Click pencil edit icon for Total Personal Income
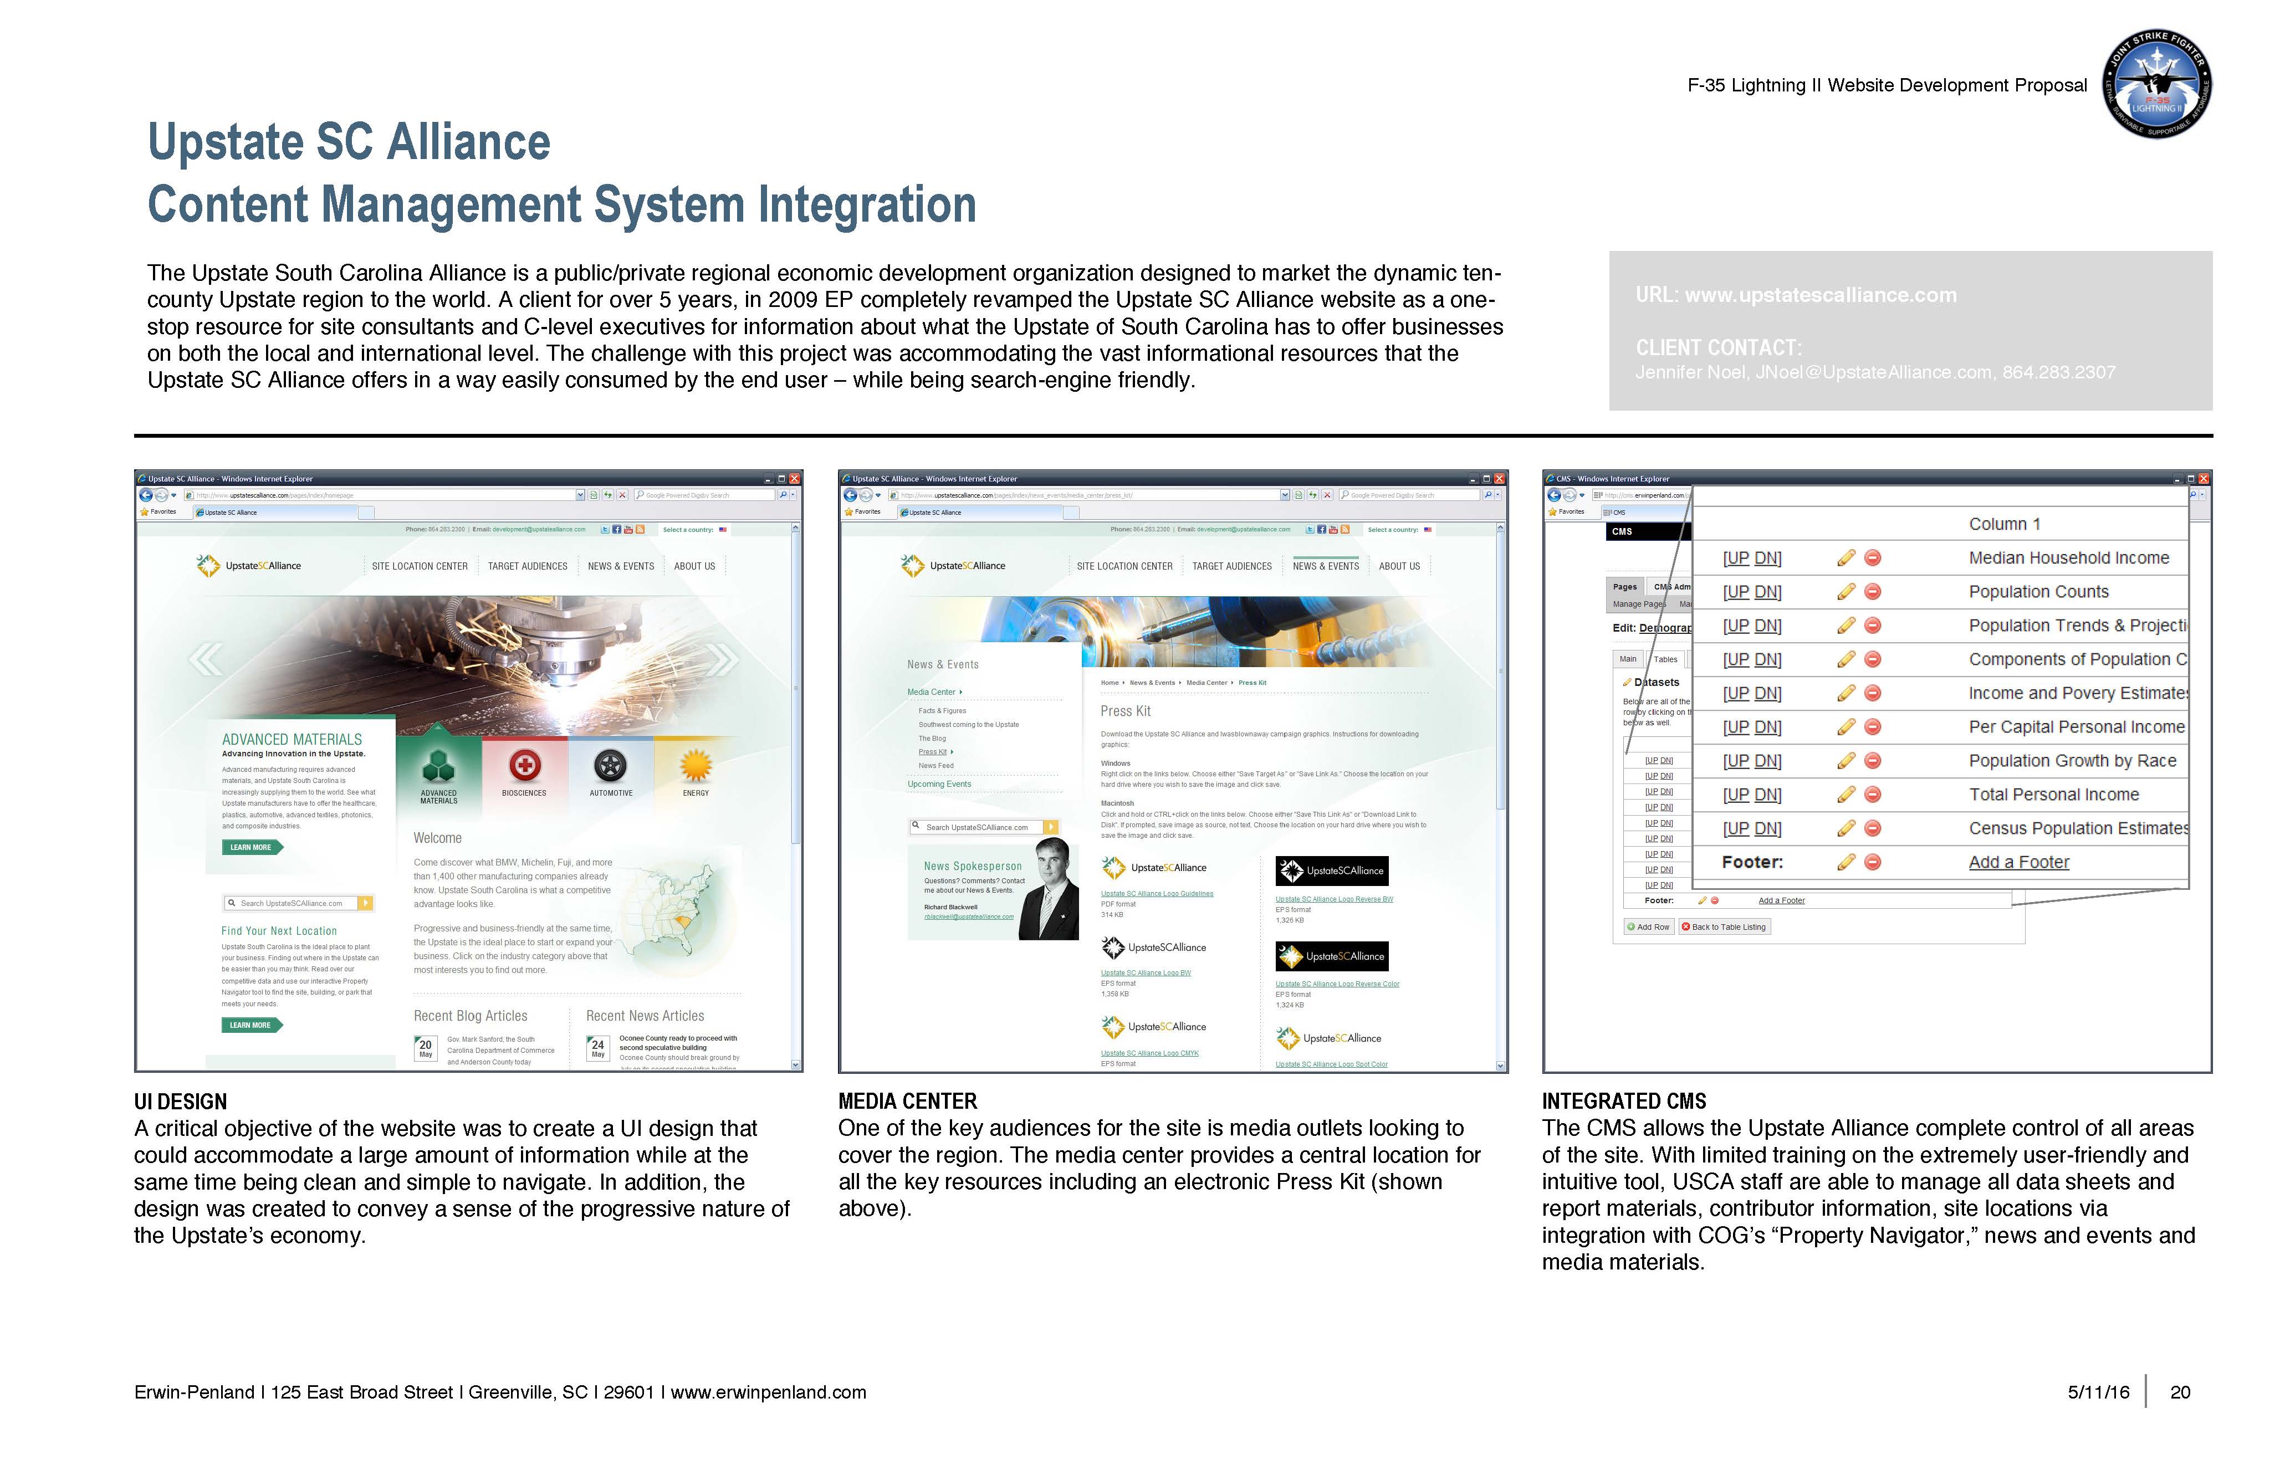This screenshot has width=2280, height=1475. pyautogui.click(x=1846, y=795)
